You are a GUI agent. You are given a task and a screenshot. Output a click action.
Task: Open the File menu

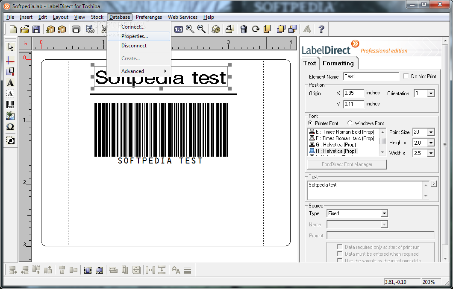pyautogui.click(x=10, y=17)
